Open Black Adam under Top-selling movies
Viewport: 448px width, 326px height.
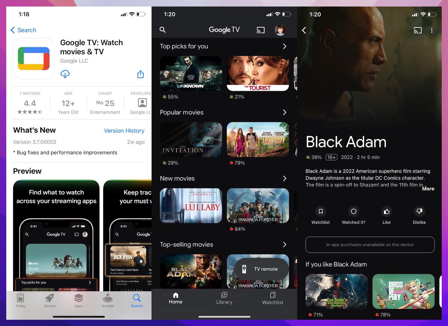[x=191, y=271]
